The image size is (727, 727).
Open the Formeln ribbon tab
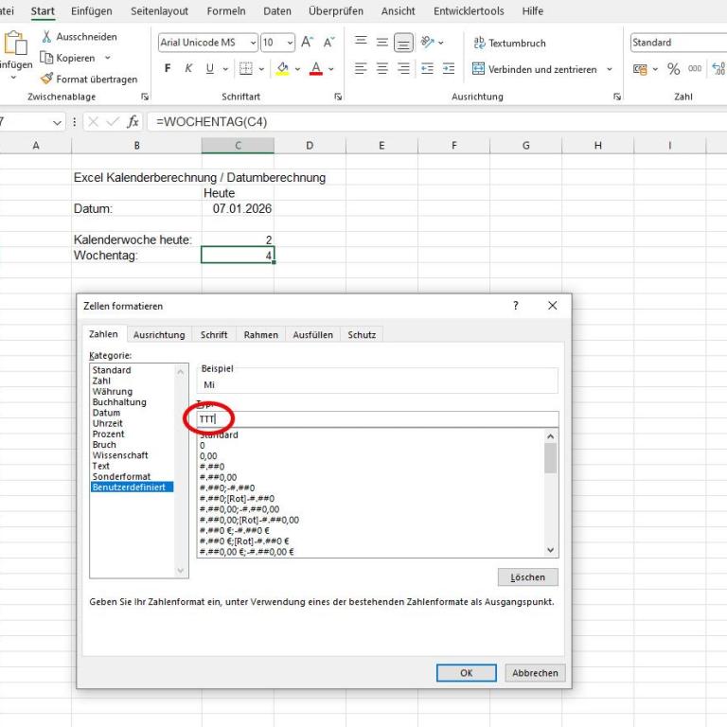click(x=226, y=11)
